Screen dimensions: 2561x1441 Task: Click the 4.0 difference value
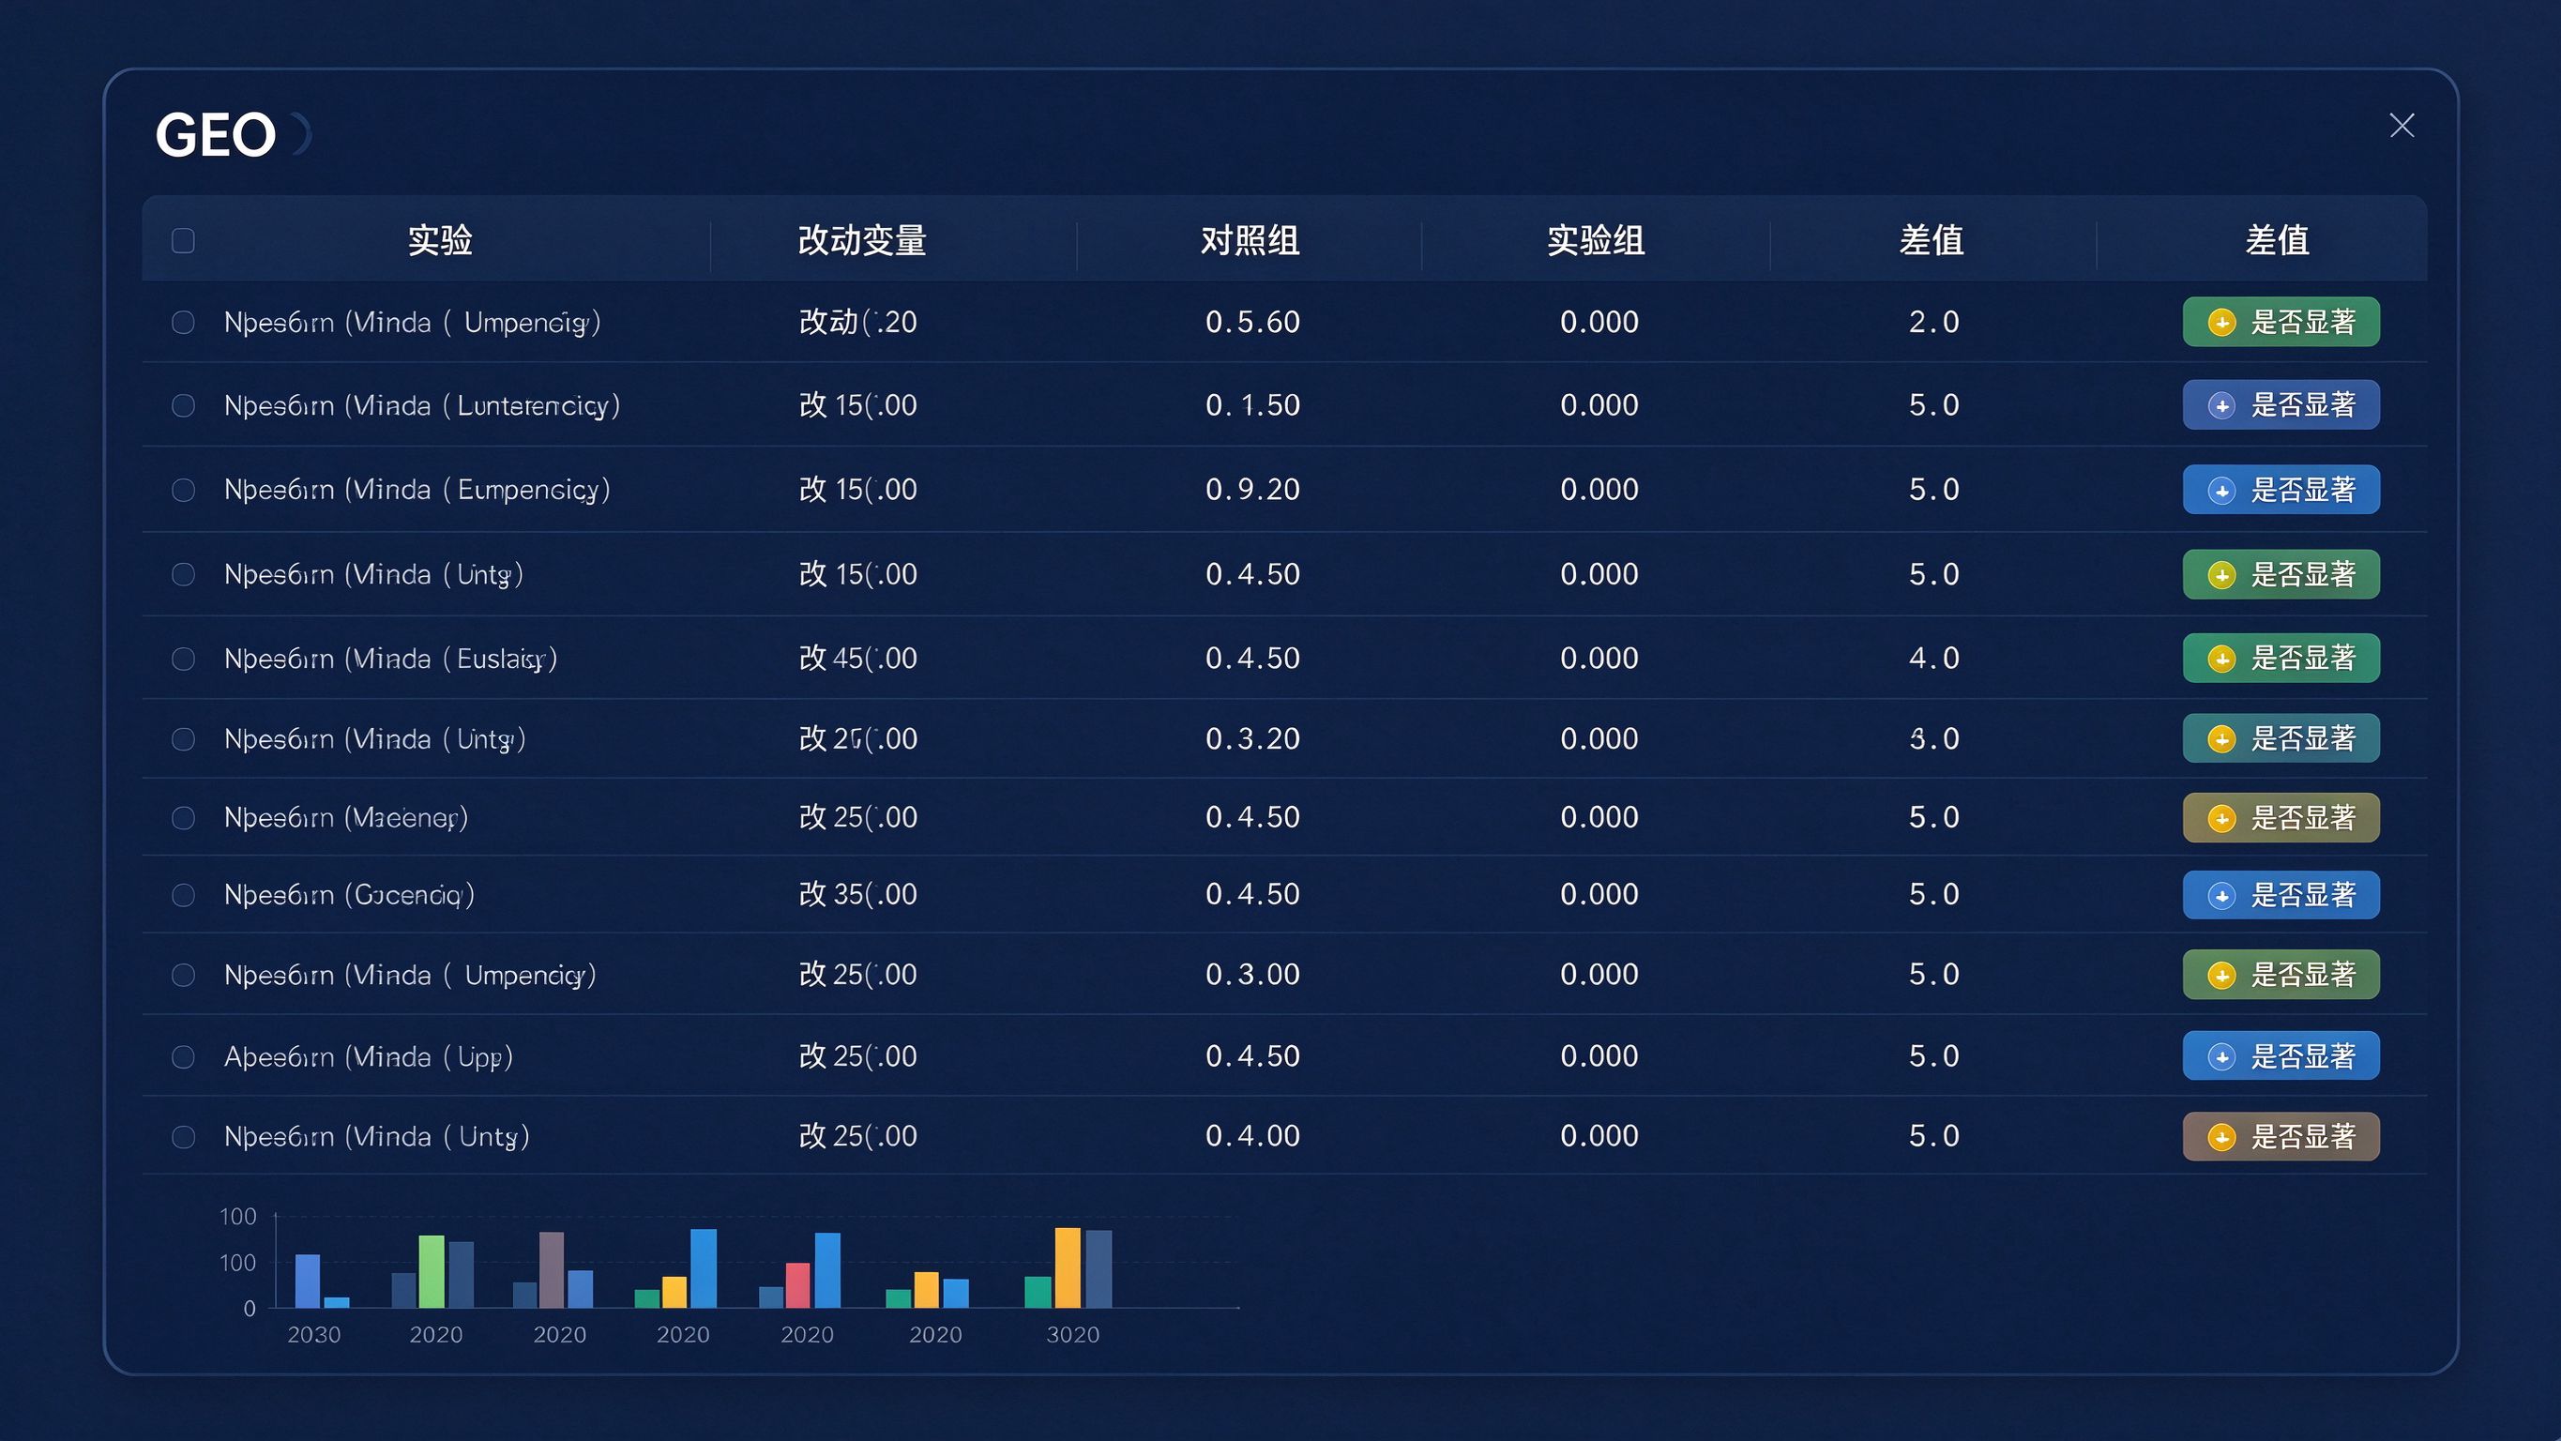(x=1933, y=659)
